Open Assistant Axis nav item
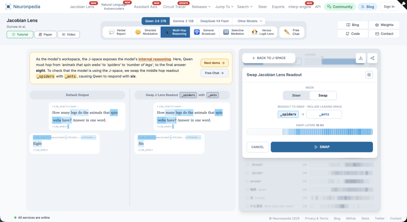 (x=145, y=7)
